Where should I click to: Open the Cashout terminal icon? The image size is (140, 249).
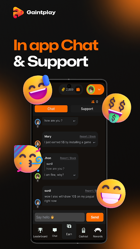point(83,230)
